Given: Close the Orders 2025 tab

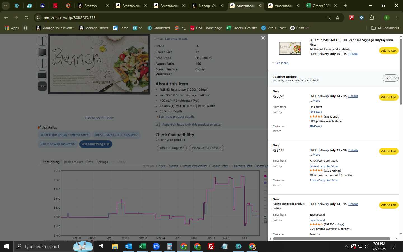Looking at the screenshot, I should click(336, 6).
